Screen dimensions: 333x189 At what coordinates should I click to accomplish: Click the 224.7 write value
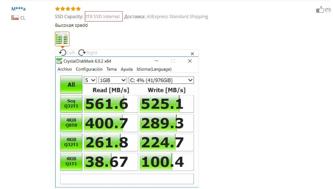pos(167,142)
